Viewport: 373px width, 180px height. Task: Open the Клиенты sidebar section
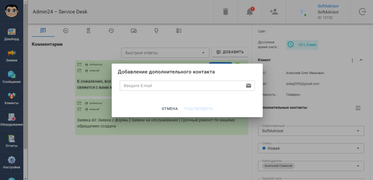tap(11, 99)
